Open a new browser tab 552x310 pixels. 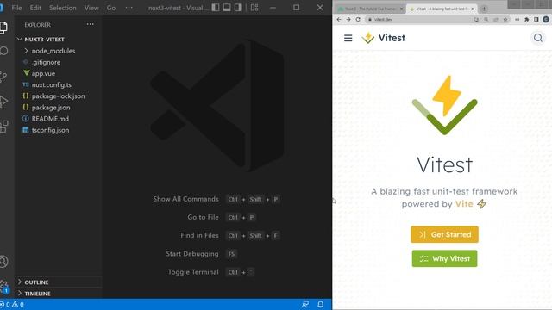point(485,9)
